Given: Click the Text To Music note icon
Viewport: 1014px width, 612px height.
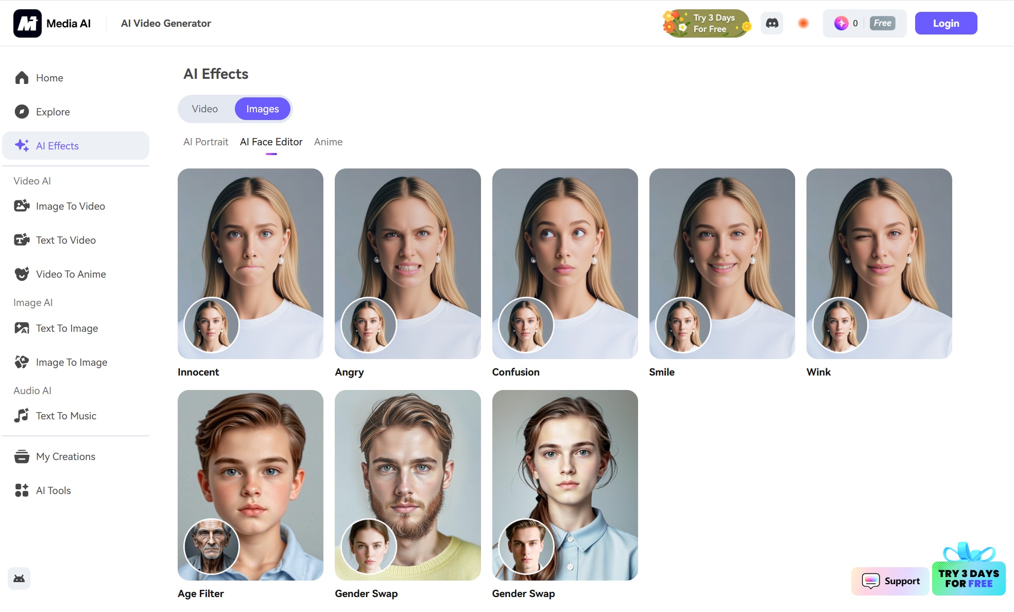Looking at the screenshot, I should click(22, 416).
